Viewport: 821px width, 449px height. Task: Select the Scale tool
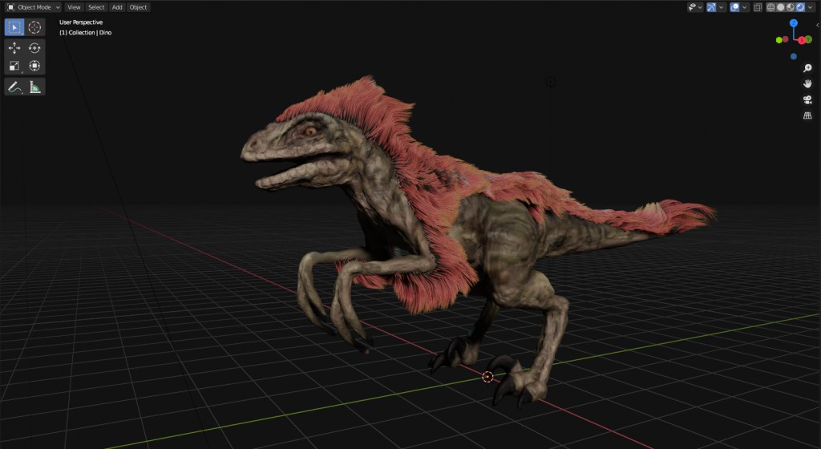tap(14, 66)
